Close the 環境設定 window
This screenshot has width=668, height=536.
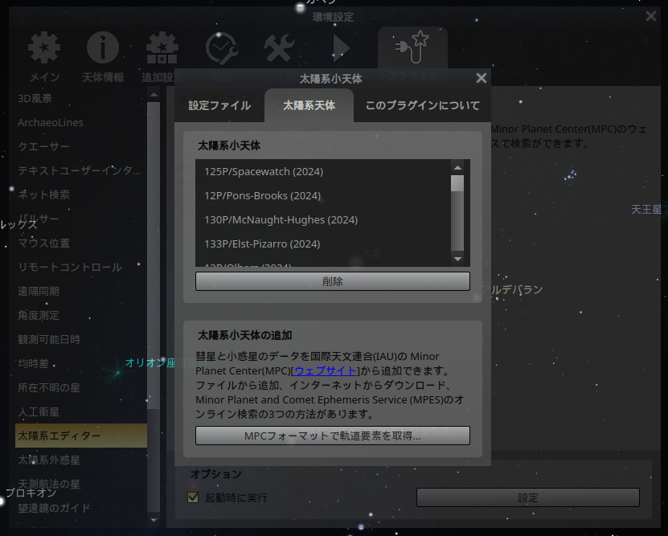(x=650, y=17)
